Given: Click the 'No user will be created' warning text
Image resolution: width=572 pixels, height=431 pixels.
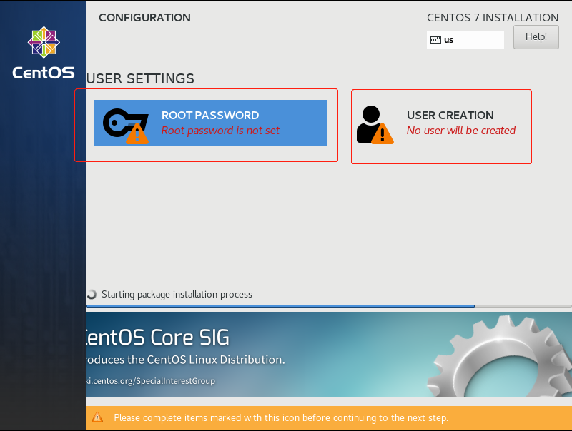Looking at the screenshot, I should [x=460, y=131].
